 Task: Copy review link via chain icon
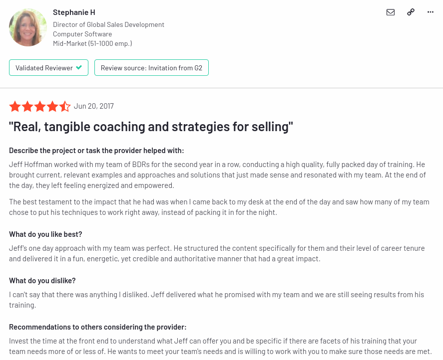tap(411, 12)
